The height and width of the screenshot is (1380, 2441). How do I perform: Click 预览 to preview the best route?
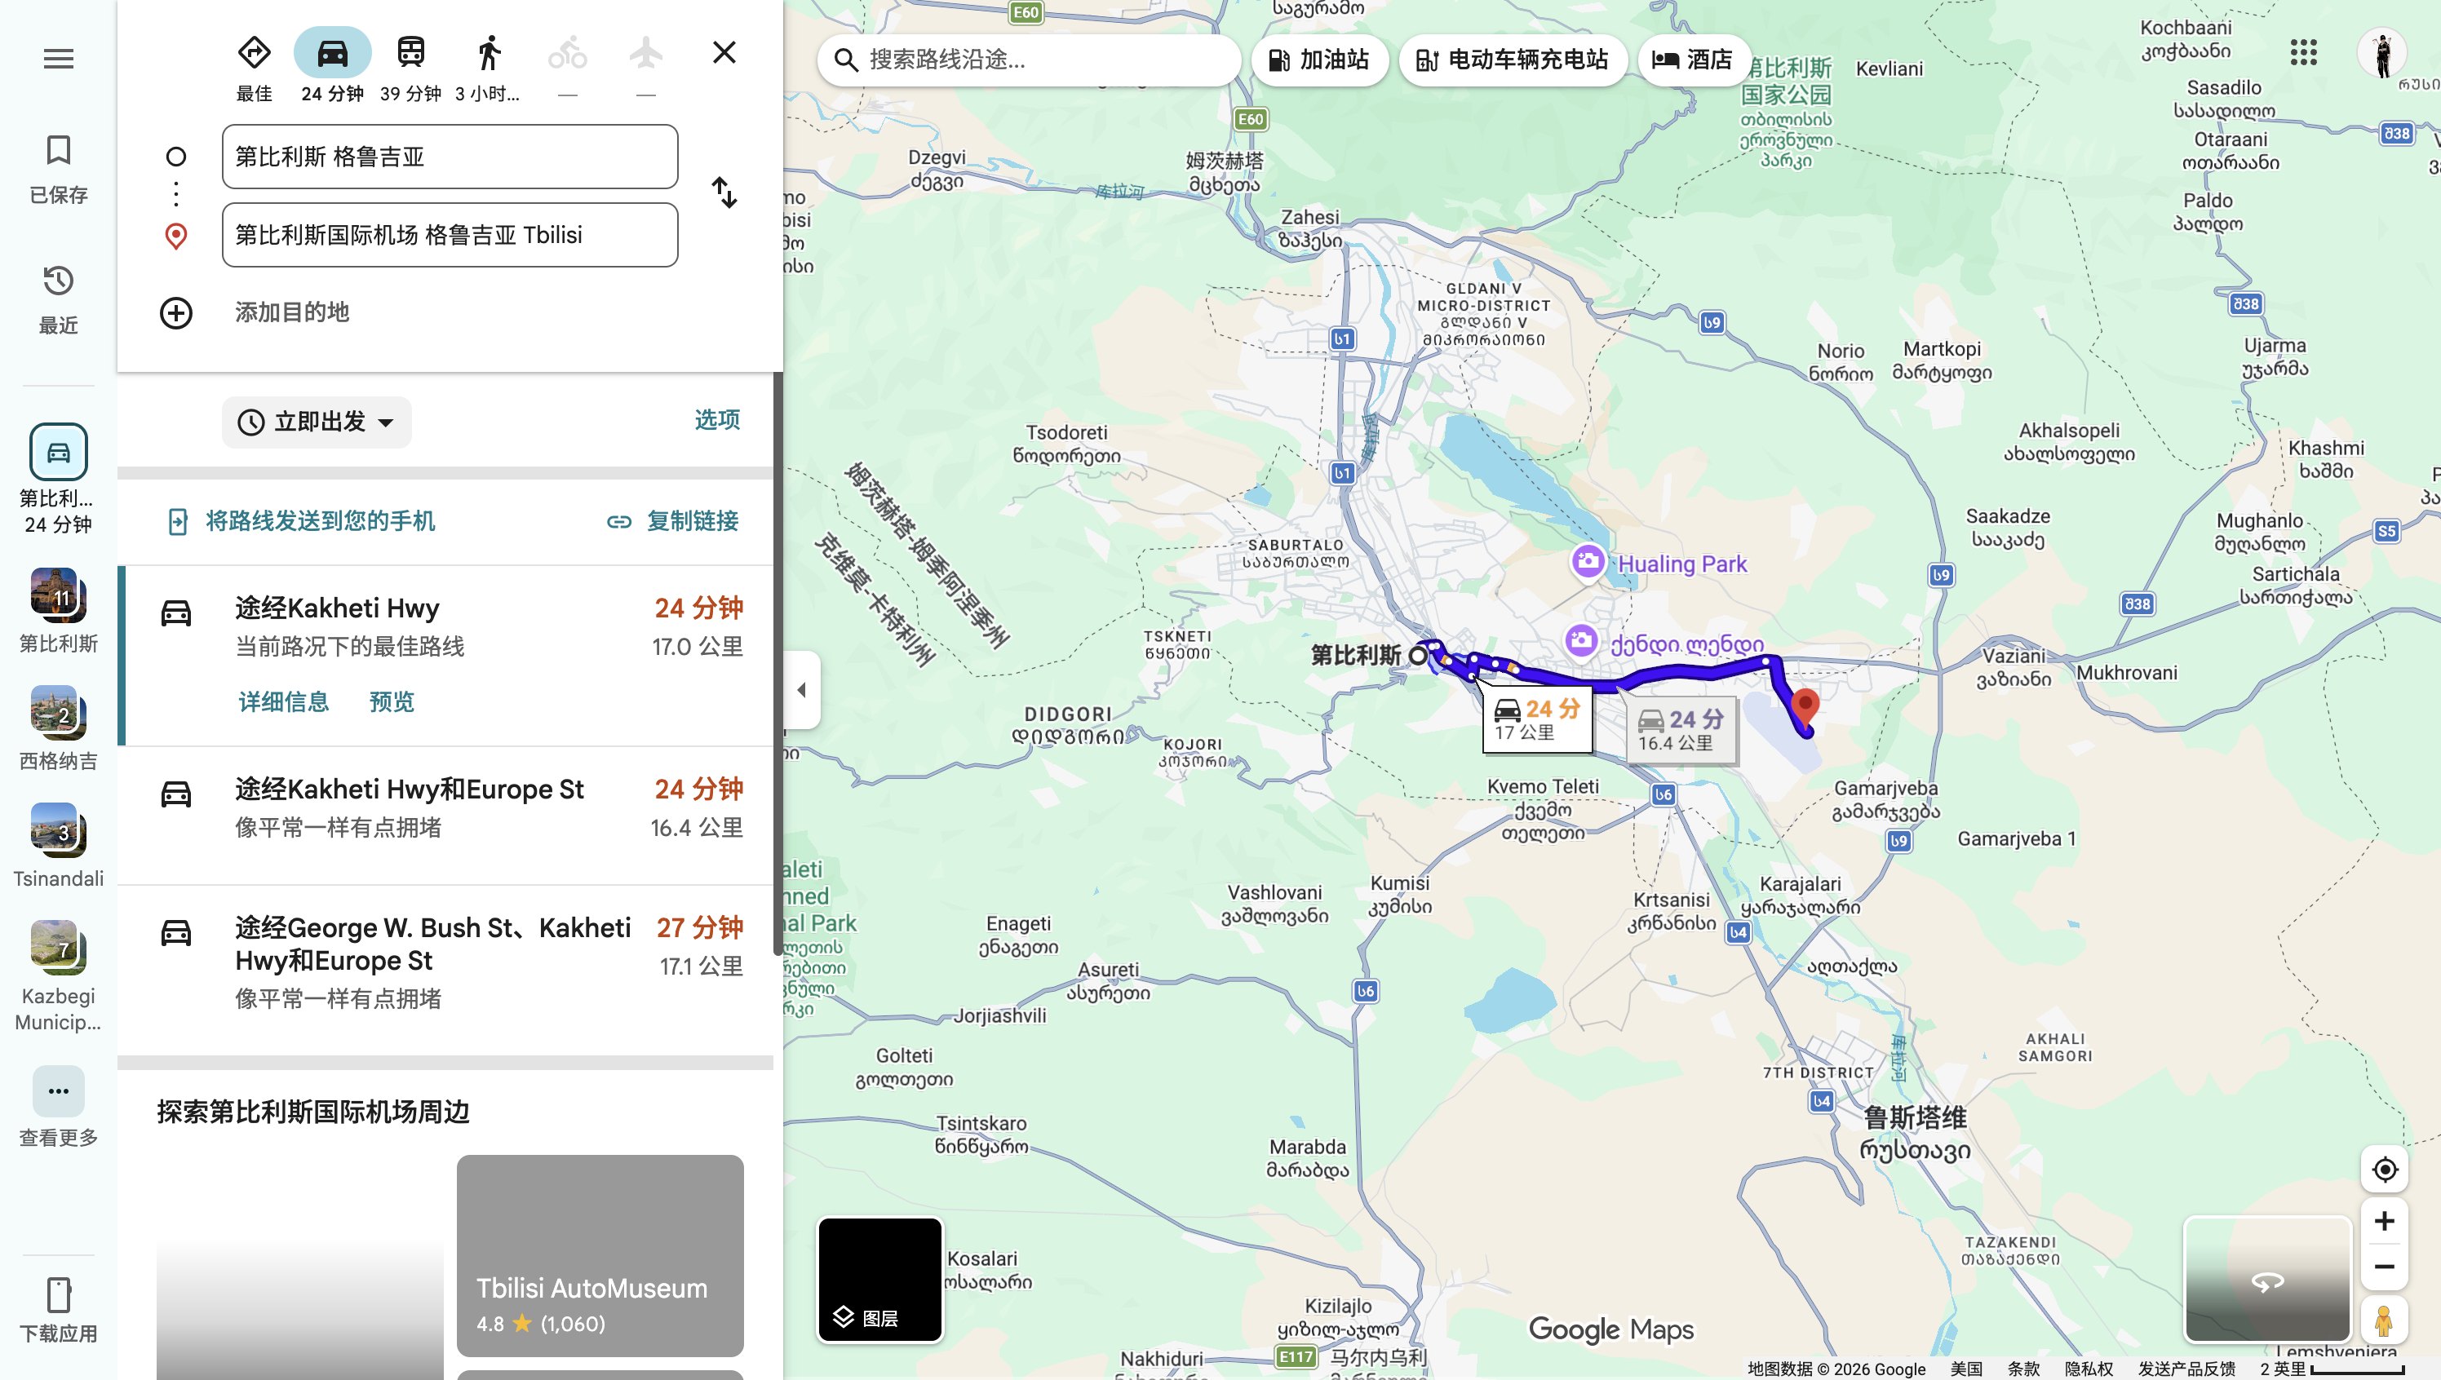(x=392, y=702)
